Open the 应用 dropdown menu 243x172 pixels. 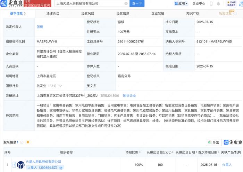click(x=181, y=3)
